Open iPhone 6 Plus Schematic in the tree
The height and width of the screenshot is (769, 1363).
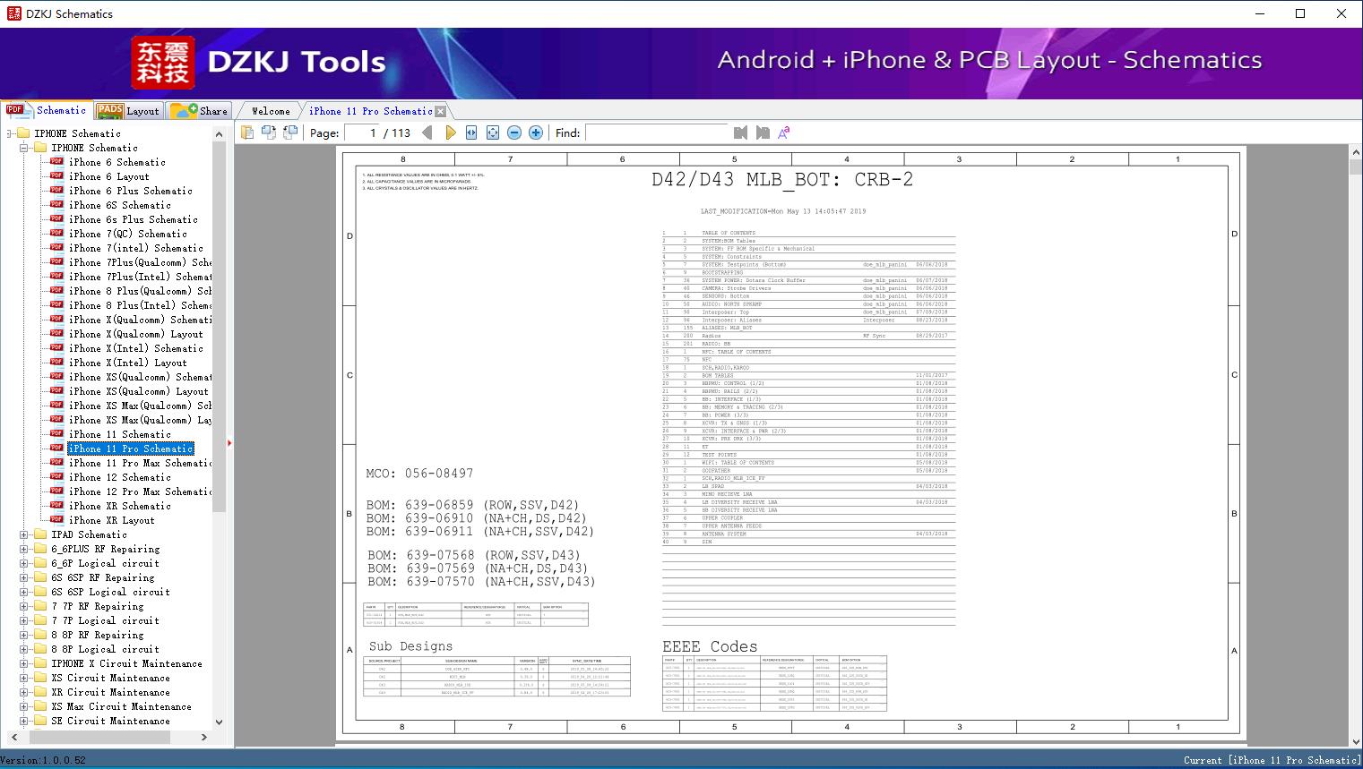tap(131, 191)
